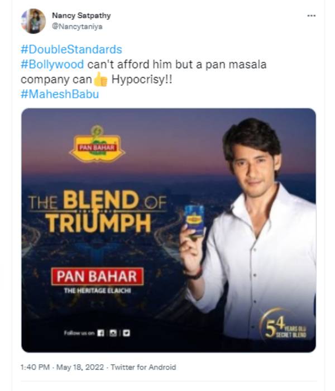Click the red PAN BAHAR banner label
This screenshot has width=335, height=391.
[97, 276]
